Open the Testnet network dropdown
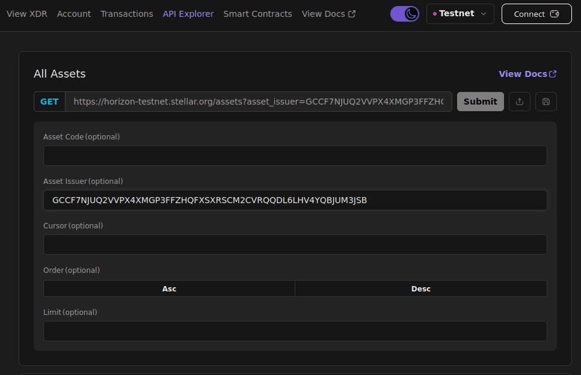Image resolution: width=581 pixels, height=375 pixels. pyautogui.click(x=460, y=14)
